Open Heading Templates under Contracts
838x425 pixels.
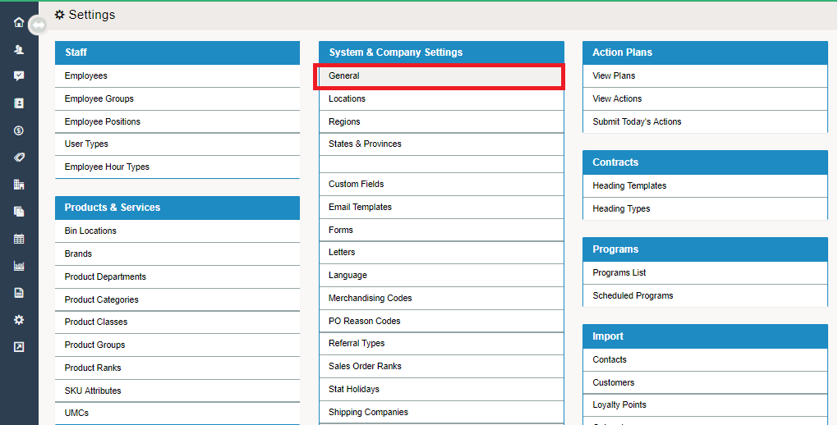click(x=705, y=185)
